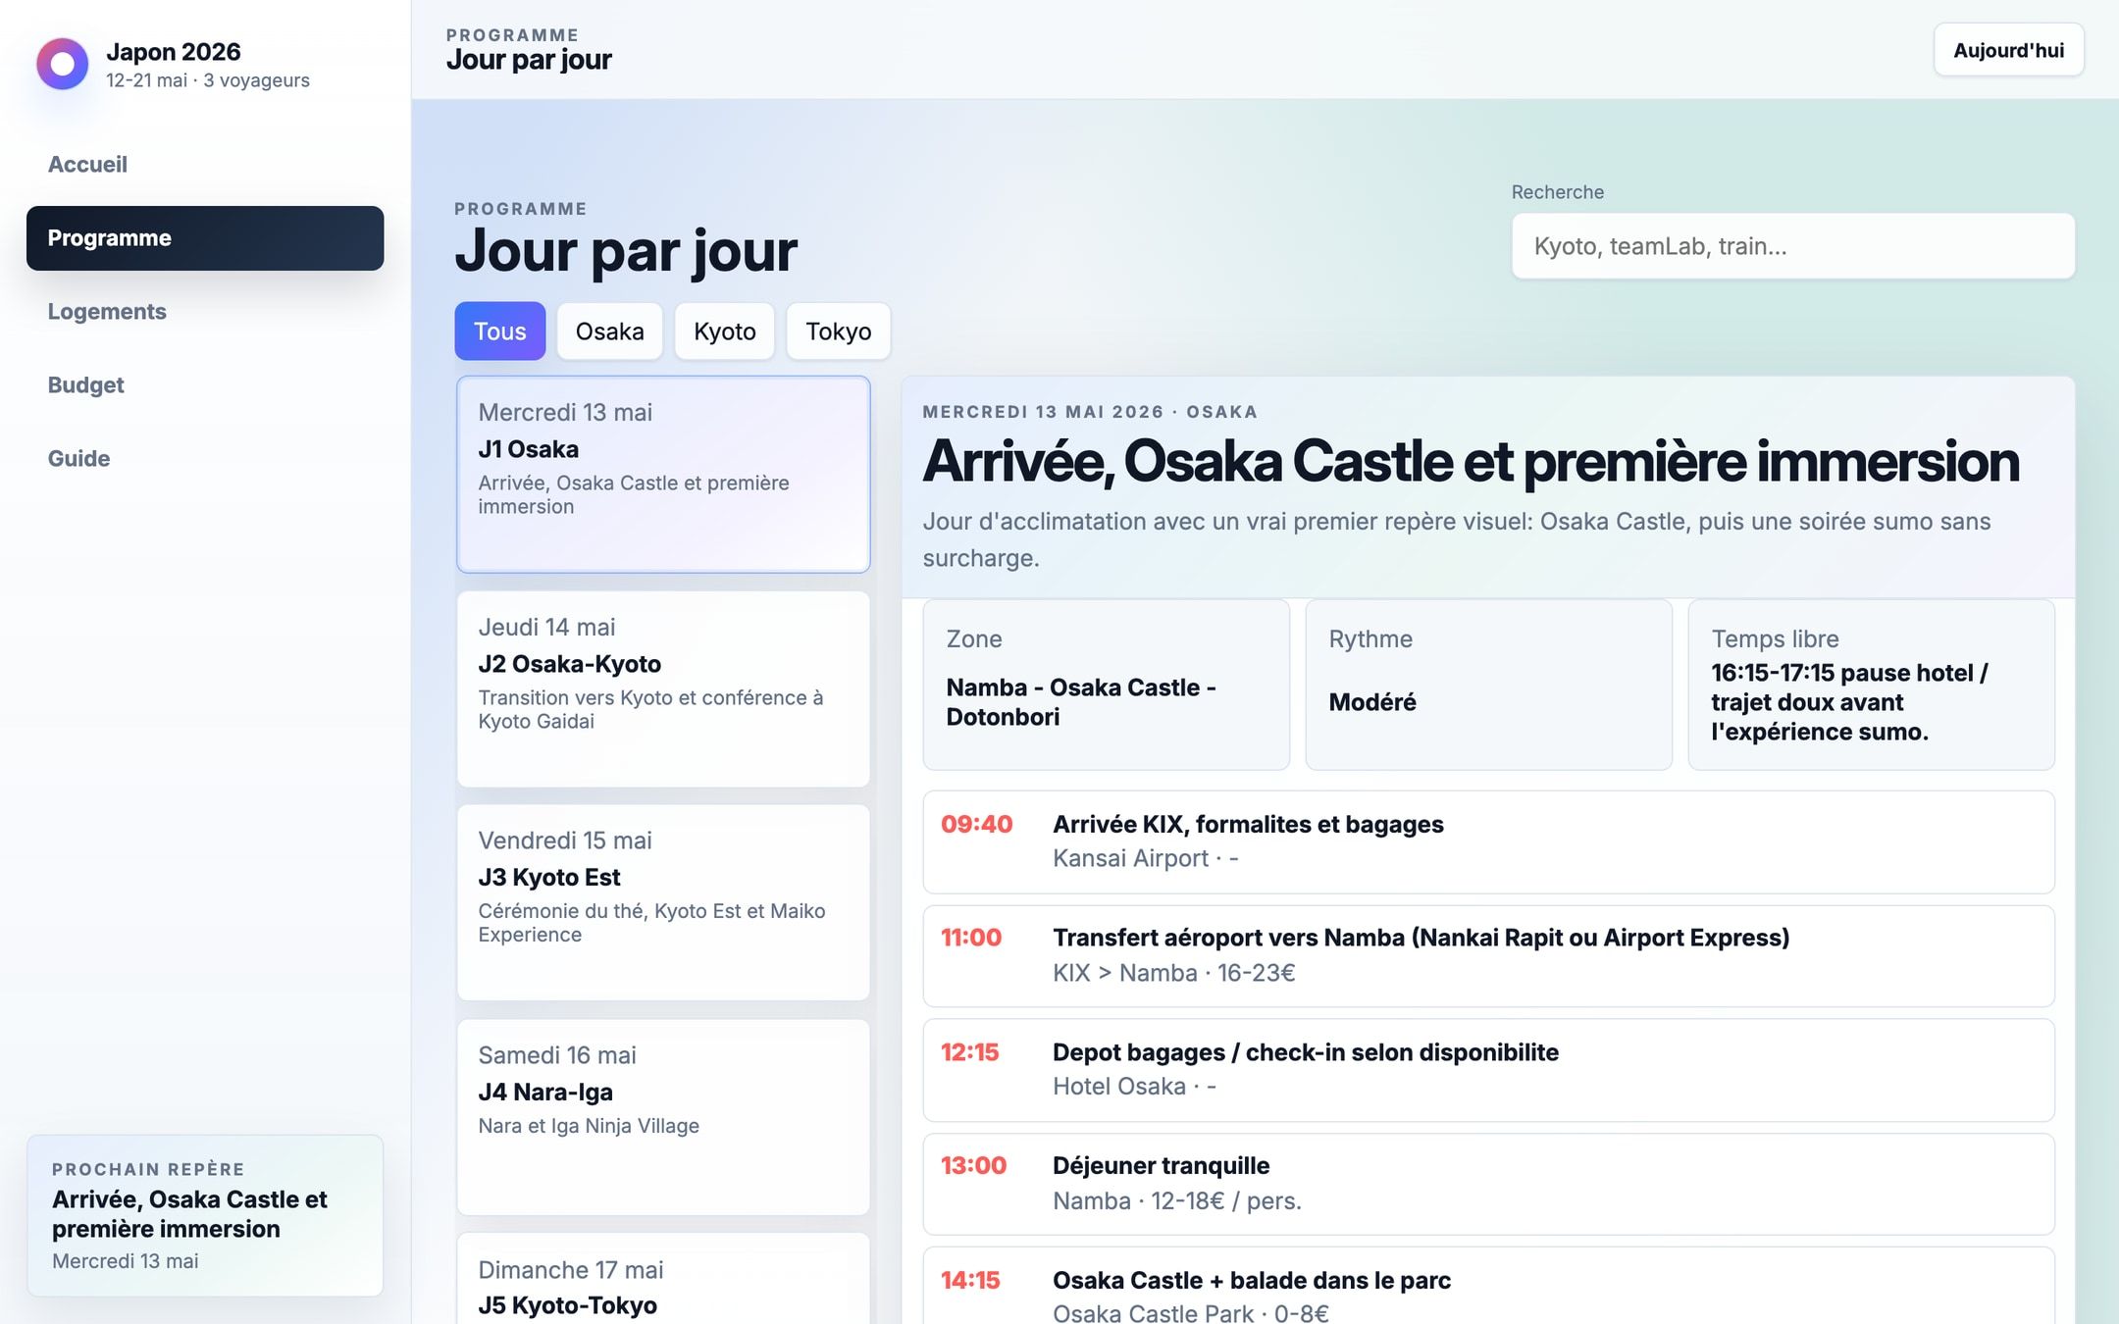The width and height of the screenshot is (2119, 1324).
Task: Filter the programme by Kyoto
Action: (x=724, y=331)
